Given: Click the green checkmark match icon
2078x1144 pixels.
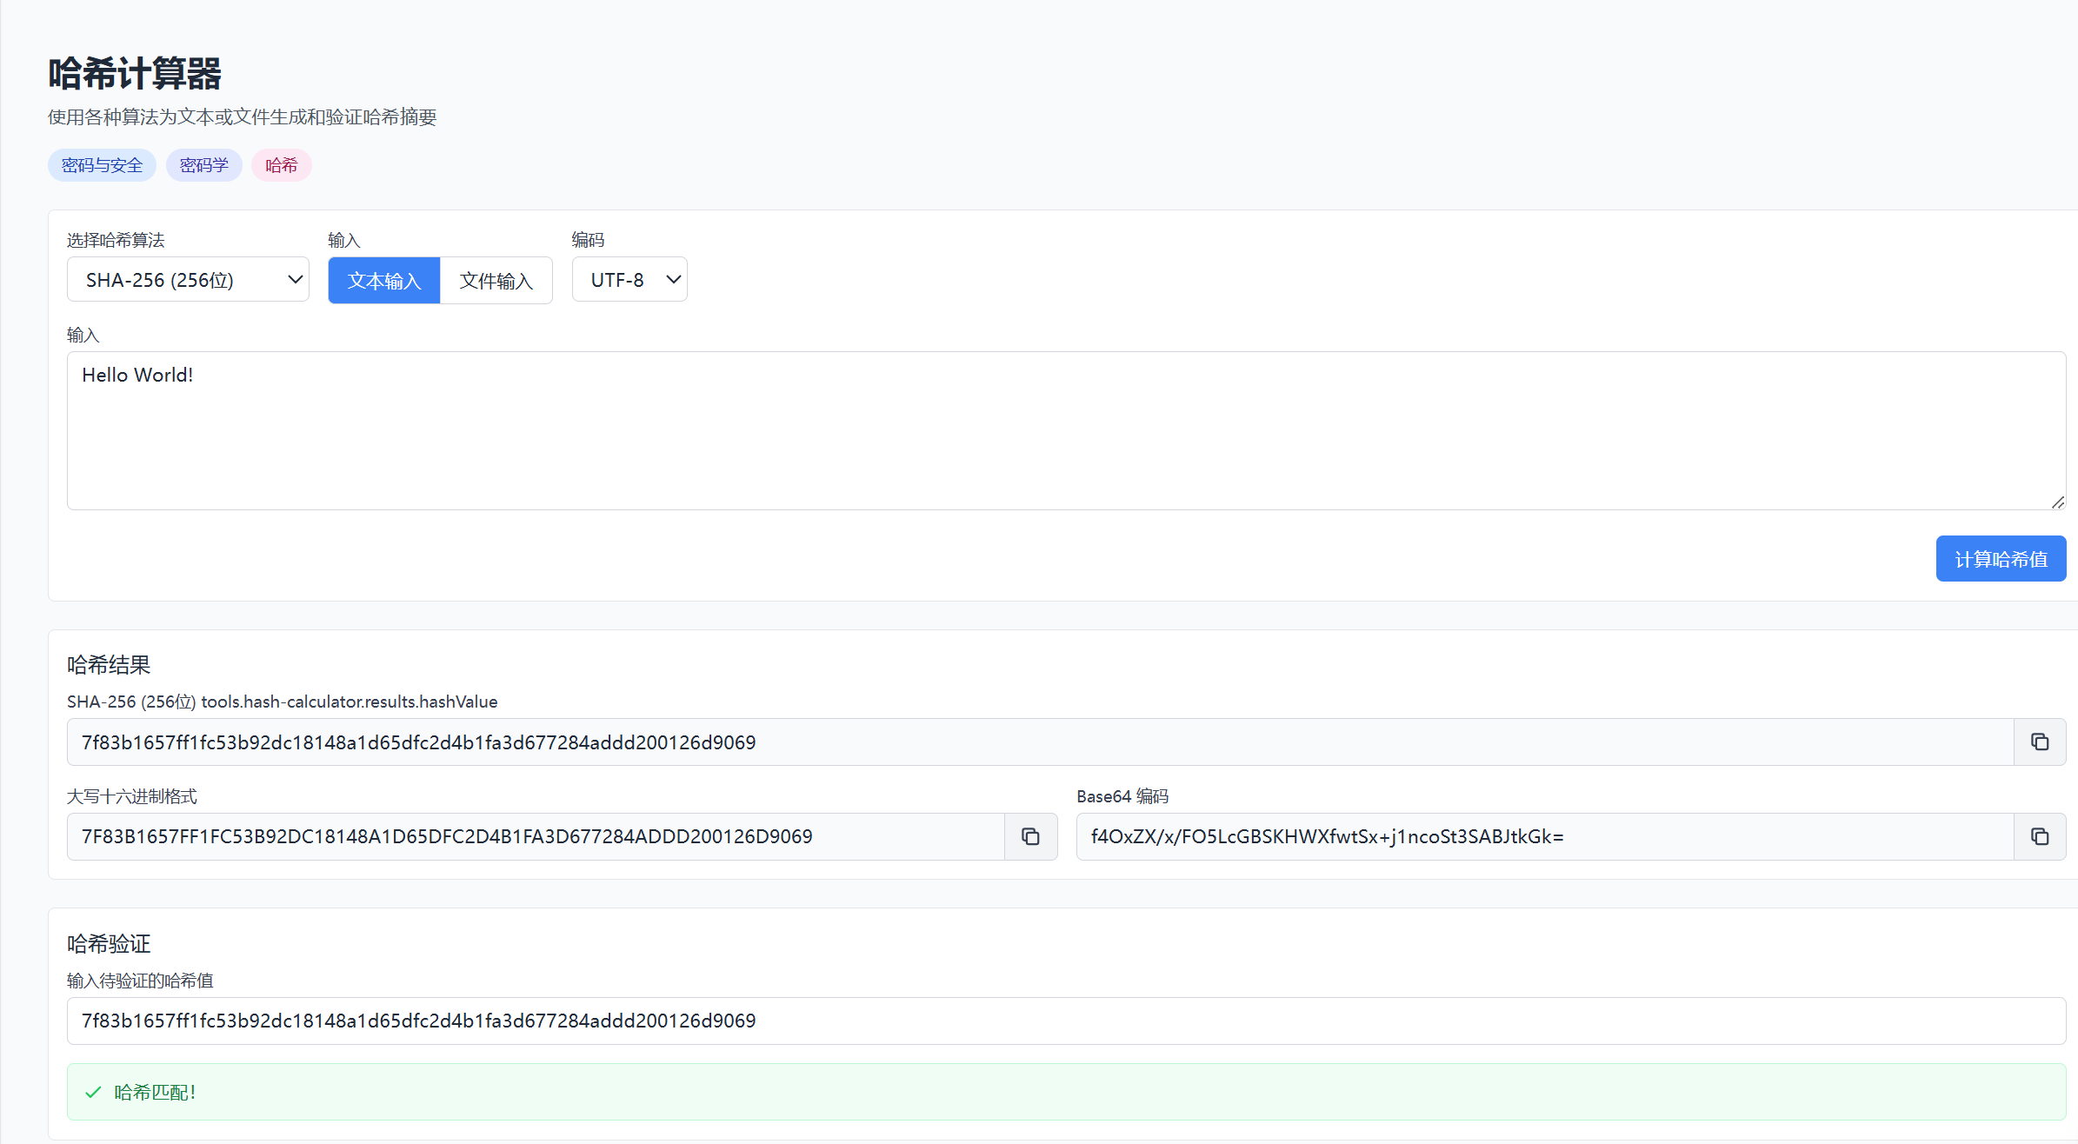Looking at the screenshot, I should [93, 1092].
